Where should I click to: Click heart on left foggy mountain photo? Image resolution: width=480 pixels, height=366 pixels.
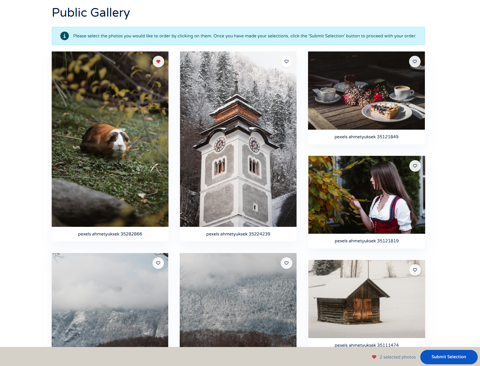pos(158,263)
